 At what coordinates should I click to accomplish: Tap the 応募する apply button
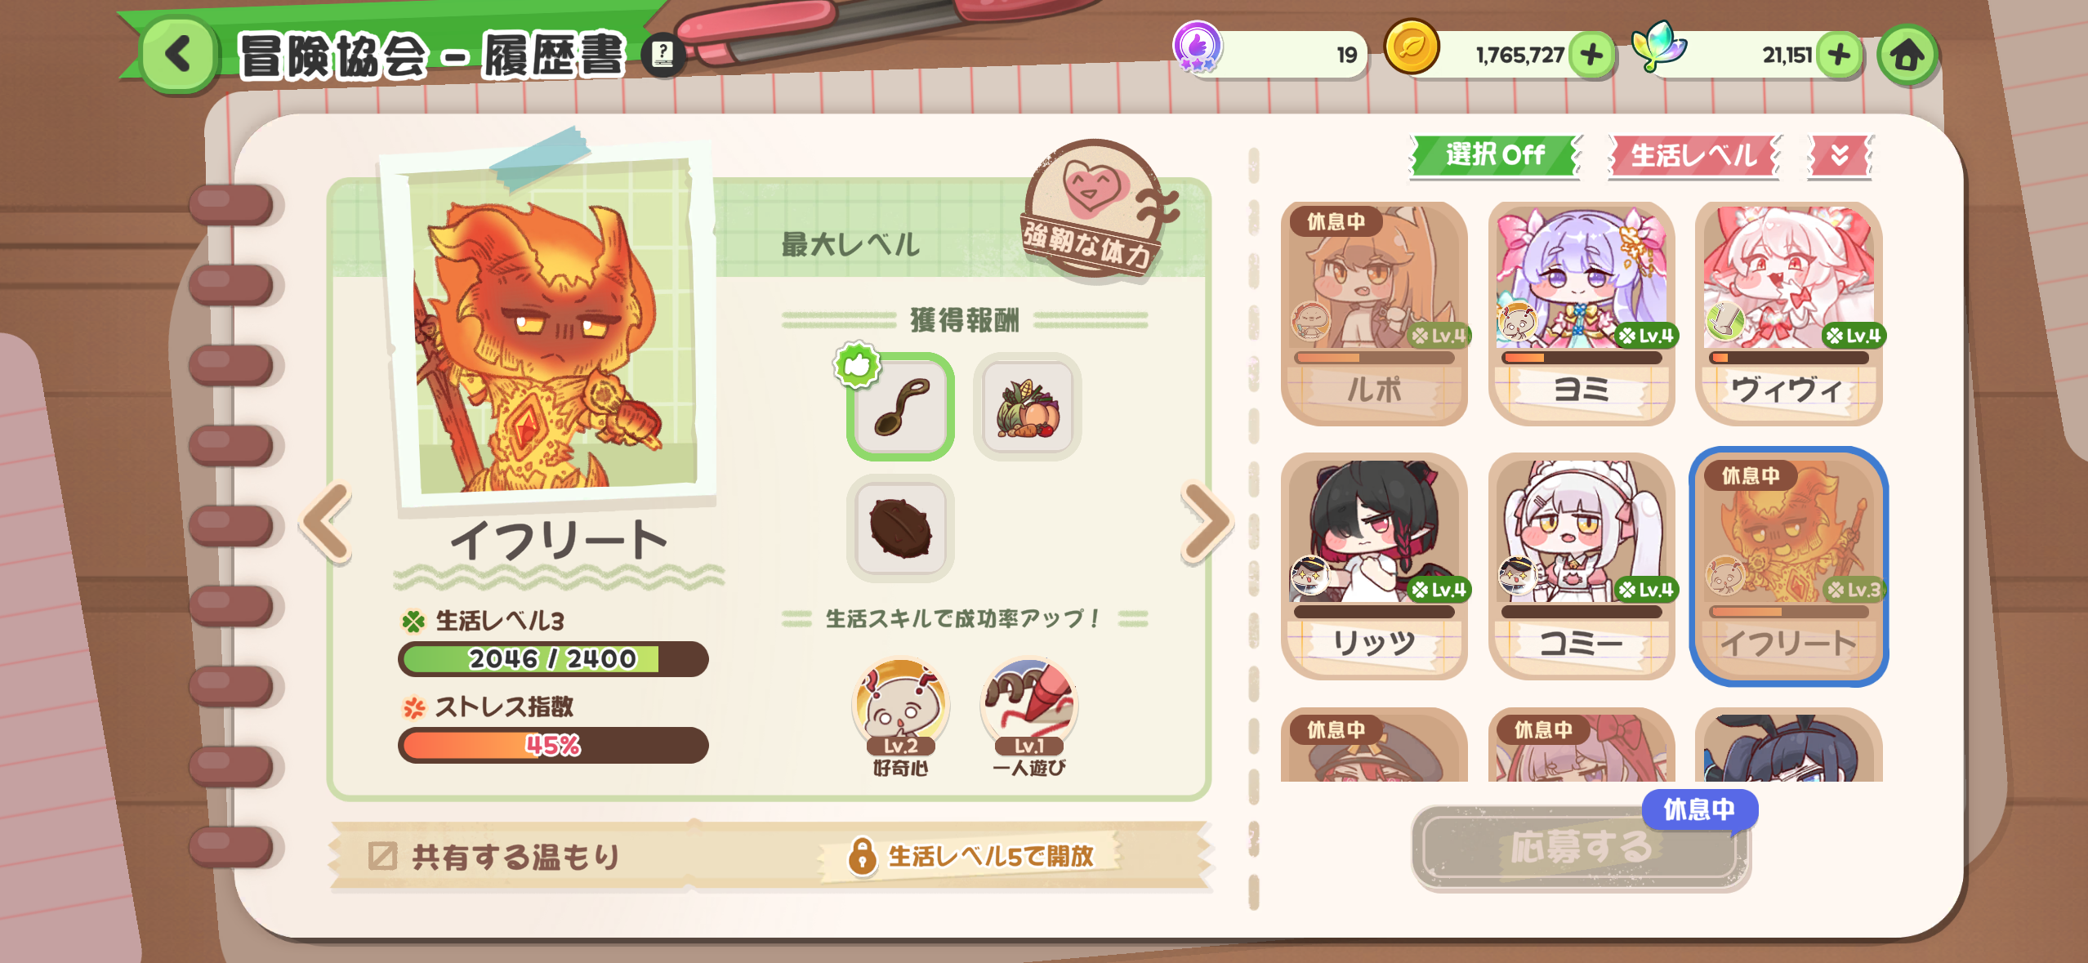coord(1580,847)
